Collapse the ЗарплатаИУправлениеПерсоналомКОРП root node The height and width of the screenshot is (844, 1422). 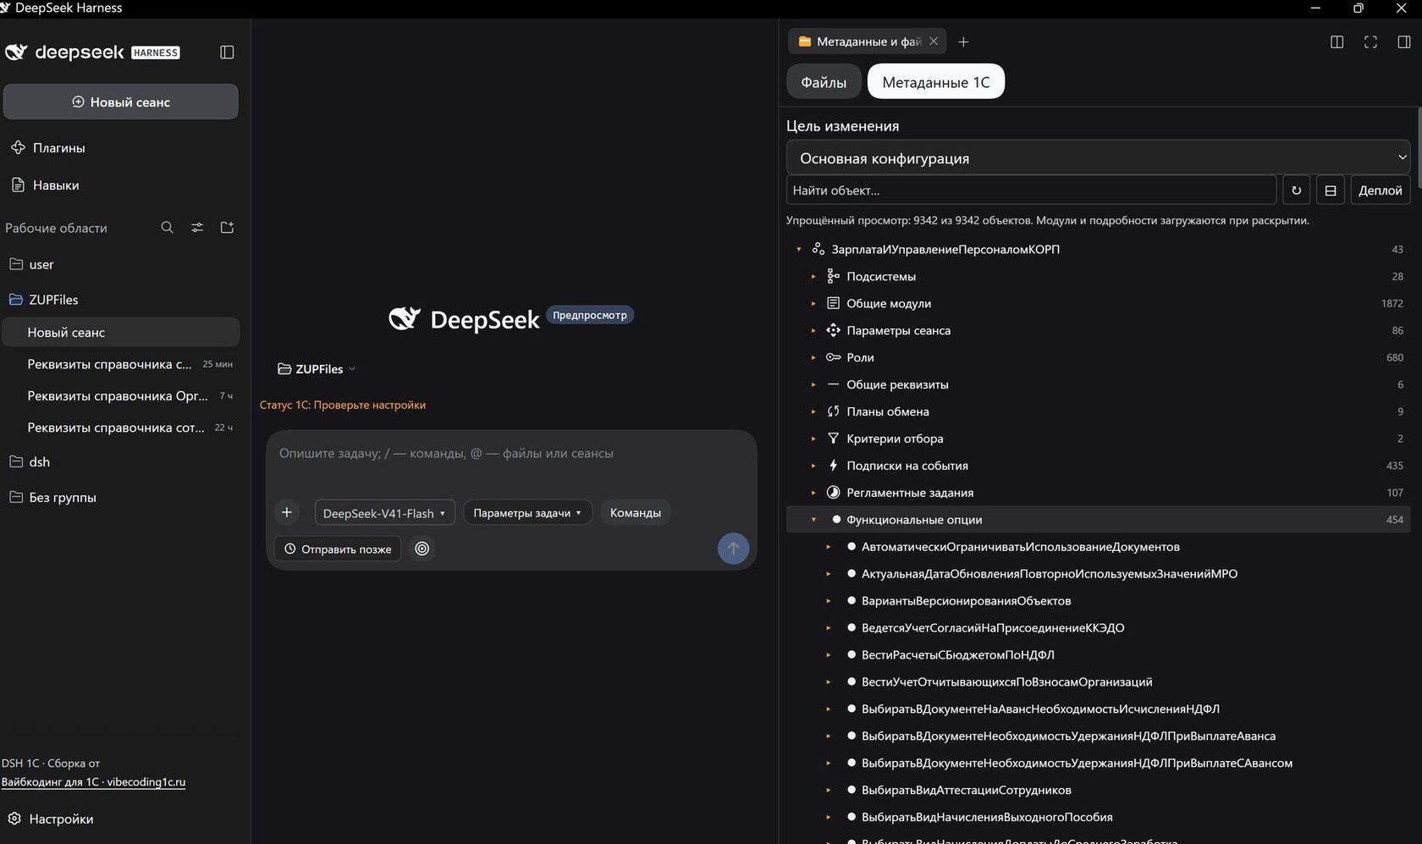(x=798, y=249)
